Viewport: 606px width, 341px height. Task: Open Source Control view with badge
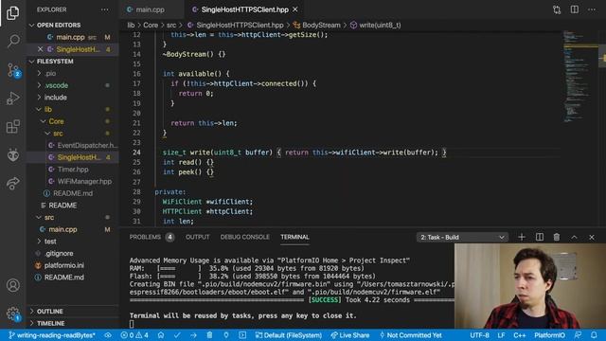pyautogui.click(x=13, y=70)
